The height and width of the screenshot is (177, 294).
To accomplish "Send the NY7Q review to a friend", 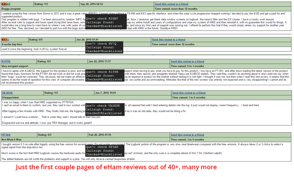I will [x=169, y=40].
